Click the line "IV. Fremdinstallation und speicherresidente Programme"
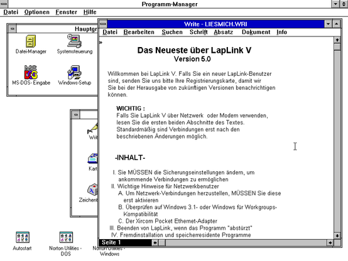The height and width of the screenshot is (261, 348). [181, 235]
